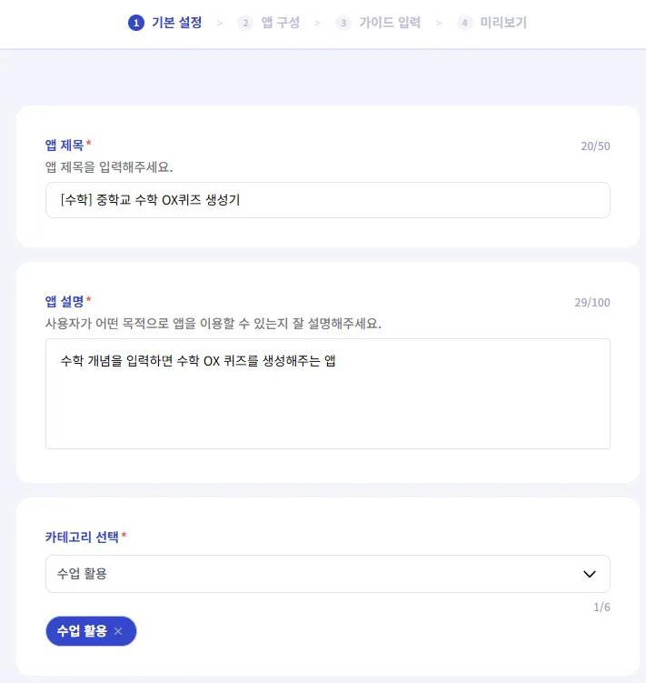Switch to the 앱 구성 step

pos(280,23)
